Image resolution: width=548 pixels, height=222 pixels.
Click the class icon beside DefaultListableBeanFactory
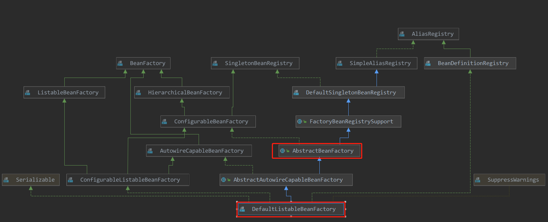pos(243,209)
